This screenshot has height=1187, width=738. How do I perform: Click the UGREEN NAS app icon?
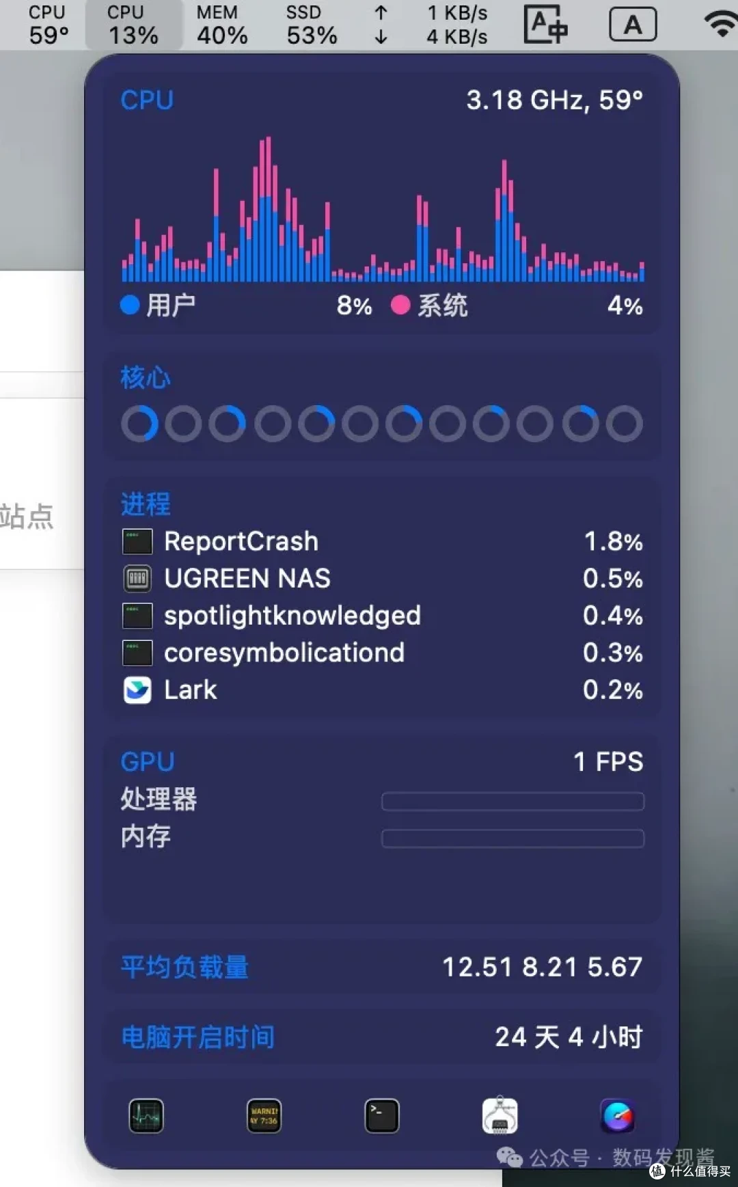[137, 578]
